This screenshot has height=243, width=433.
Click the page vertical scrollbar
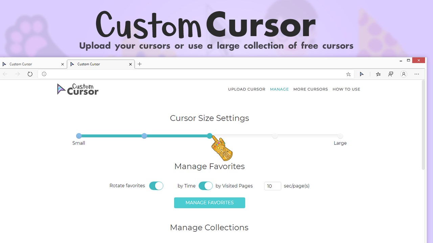pyautogui.click(x=423, y=125)
